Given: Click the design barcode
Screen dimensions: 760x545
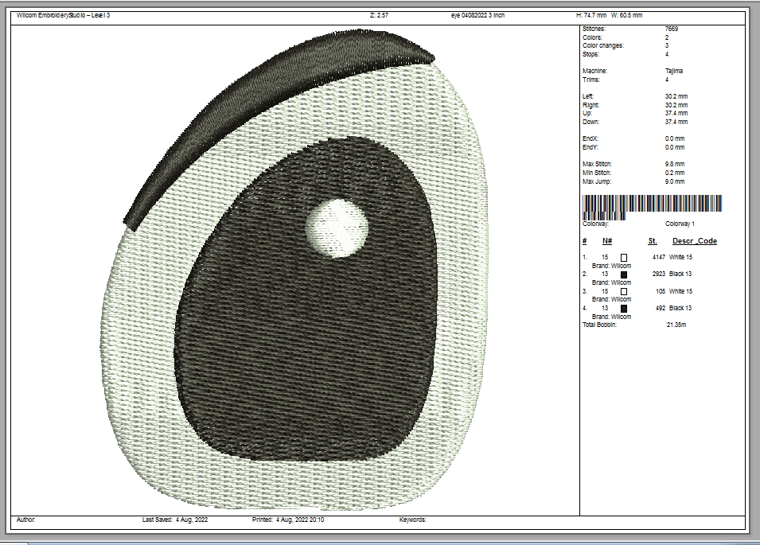Looking at the screenshot, I should [652, 208].
